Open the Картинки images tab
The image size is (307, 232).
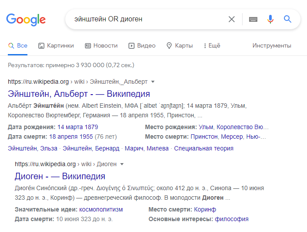pos(56,46)
